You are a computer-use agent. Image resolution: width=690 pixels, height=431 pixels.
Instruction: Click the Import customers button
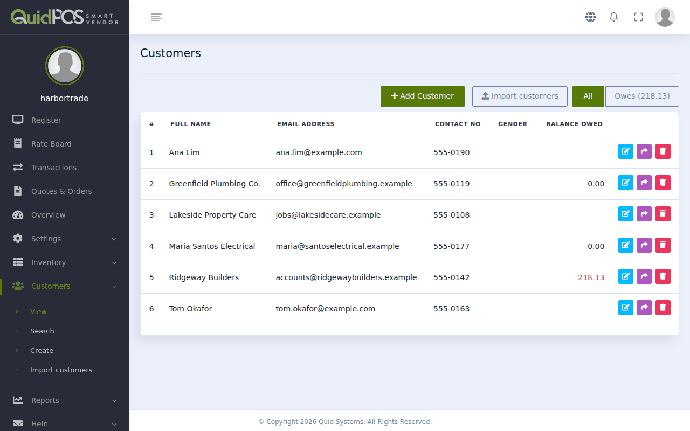[x=520, y=96]
